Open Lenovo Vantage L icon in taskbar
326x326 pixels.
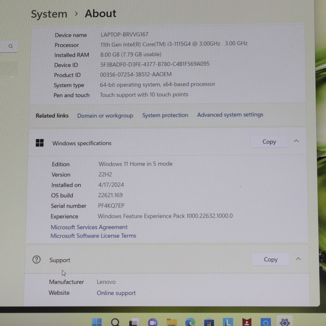pos(228,322)
